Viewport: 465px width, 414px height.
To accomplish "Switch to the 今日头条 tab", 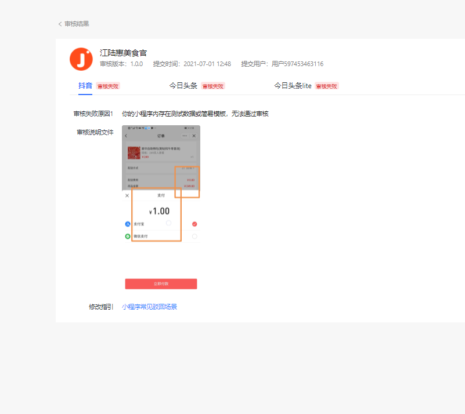I will pos(183,86).
